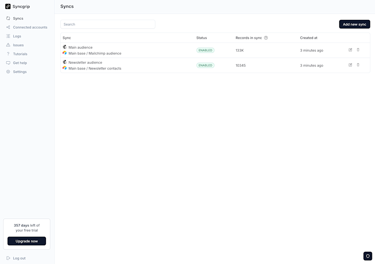Open Get help chat bubble icon
The image size is (375, 264).
tap(8, 63)
